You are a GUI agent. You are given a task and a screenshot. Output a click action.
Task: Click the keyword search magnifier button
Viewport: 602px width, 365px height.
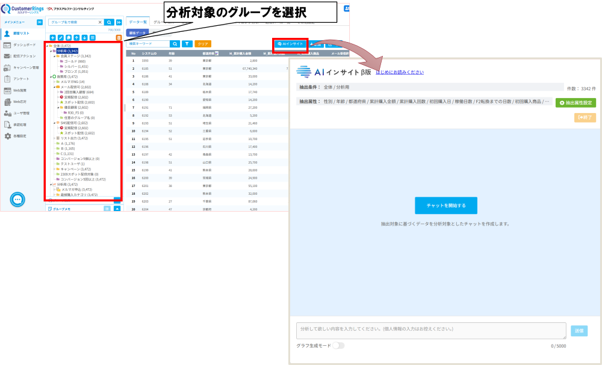pyautogui.click(x=175, y=44)
